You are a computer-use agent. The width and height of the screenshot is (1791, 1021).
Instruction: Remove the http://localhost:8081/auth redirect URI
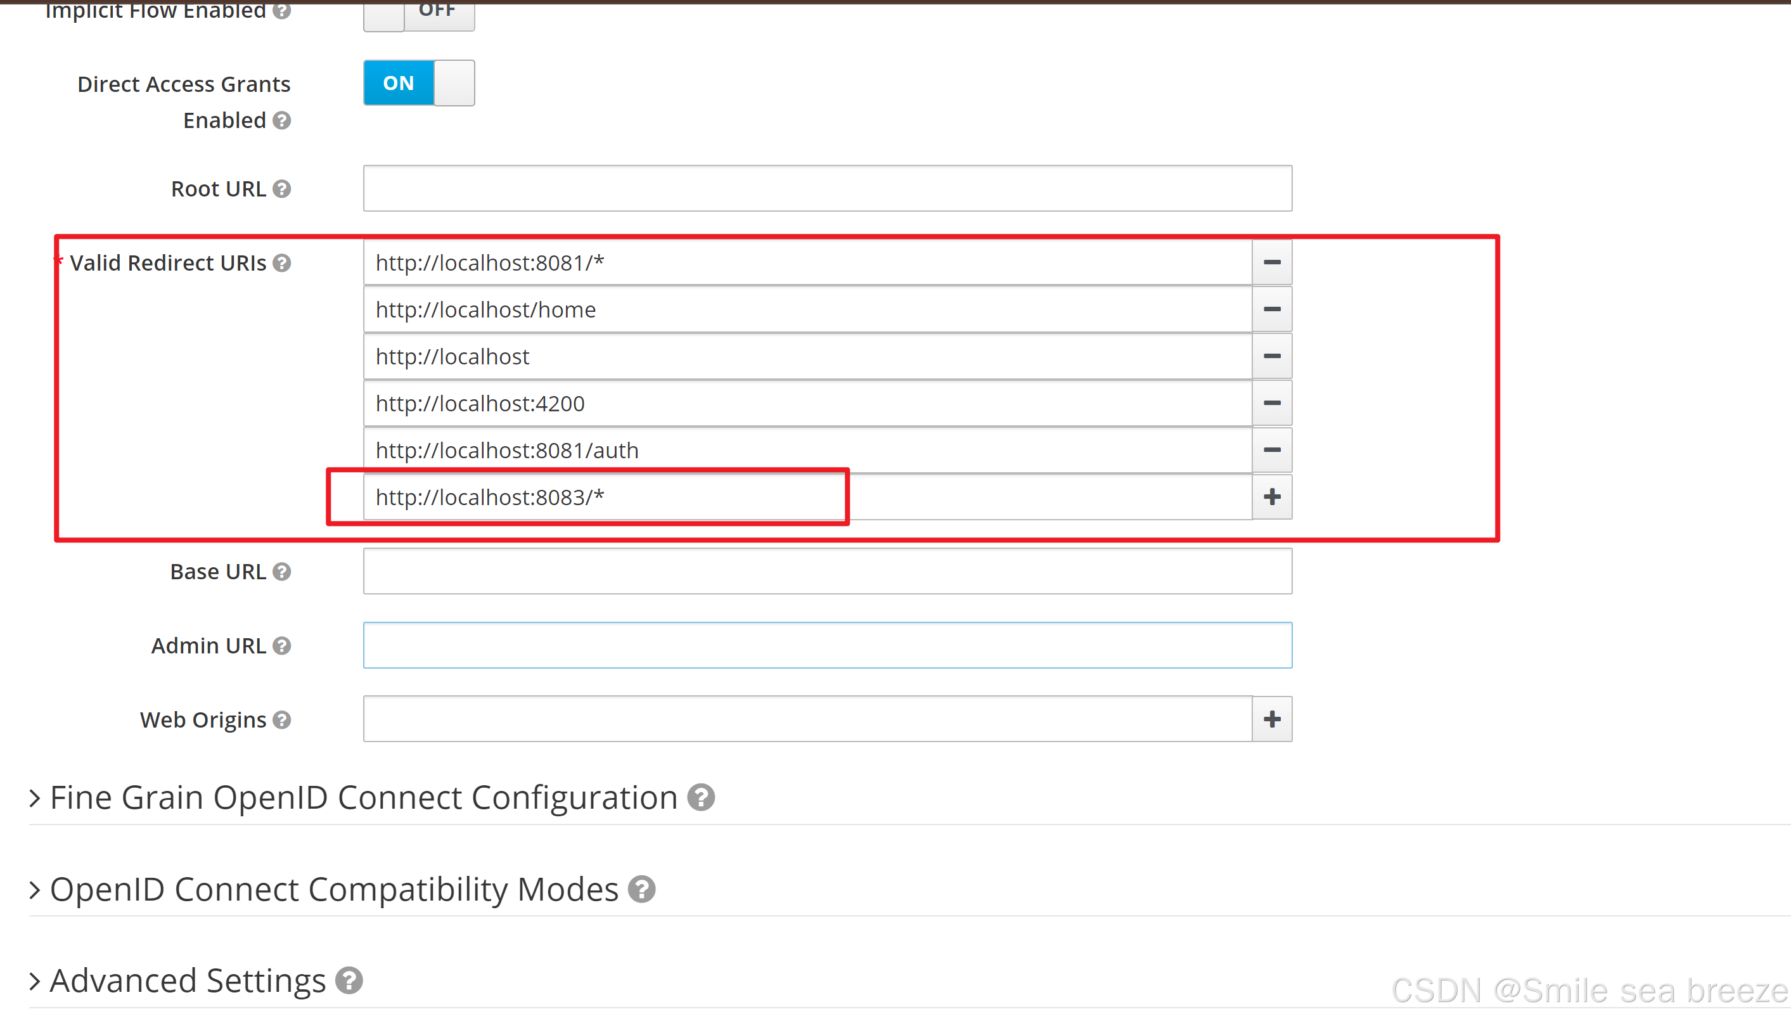pyautogui.click(x=1271, y=450)
